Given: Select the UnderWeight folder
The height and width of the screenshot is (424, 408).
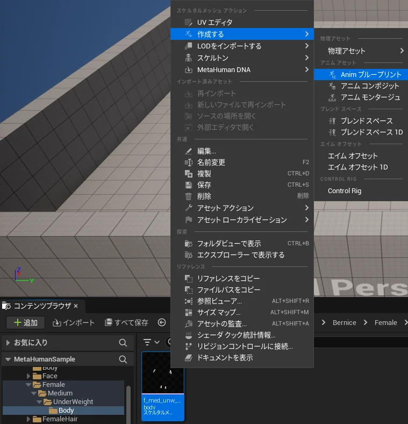Looking at the screenshot, I should [73, 402].
